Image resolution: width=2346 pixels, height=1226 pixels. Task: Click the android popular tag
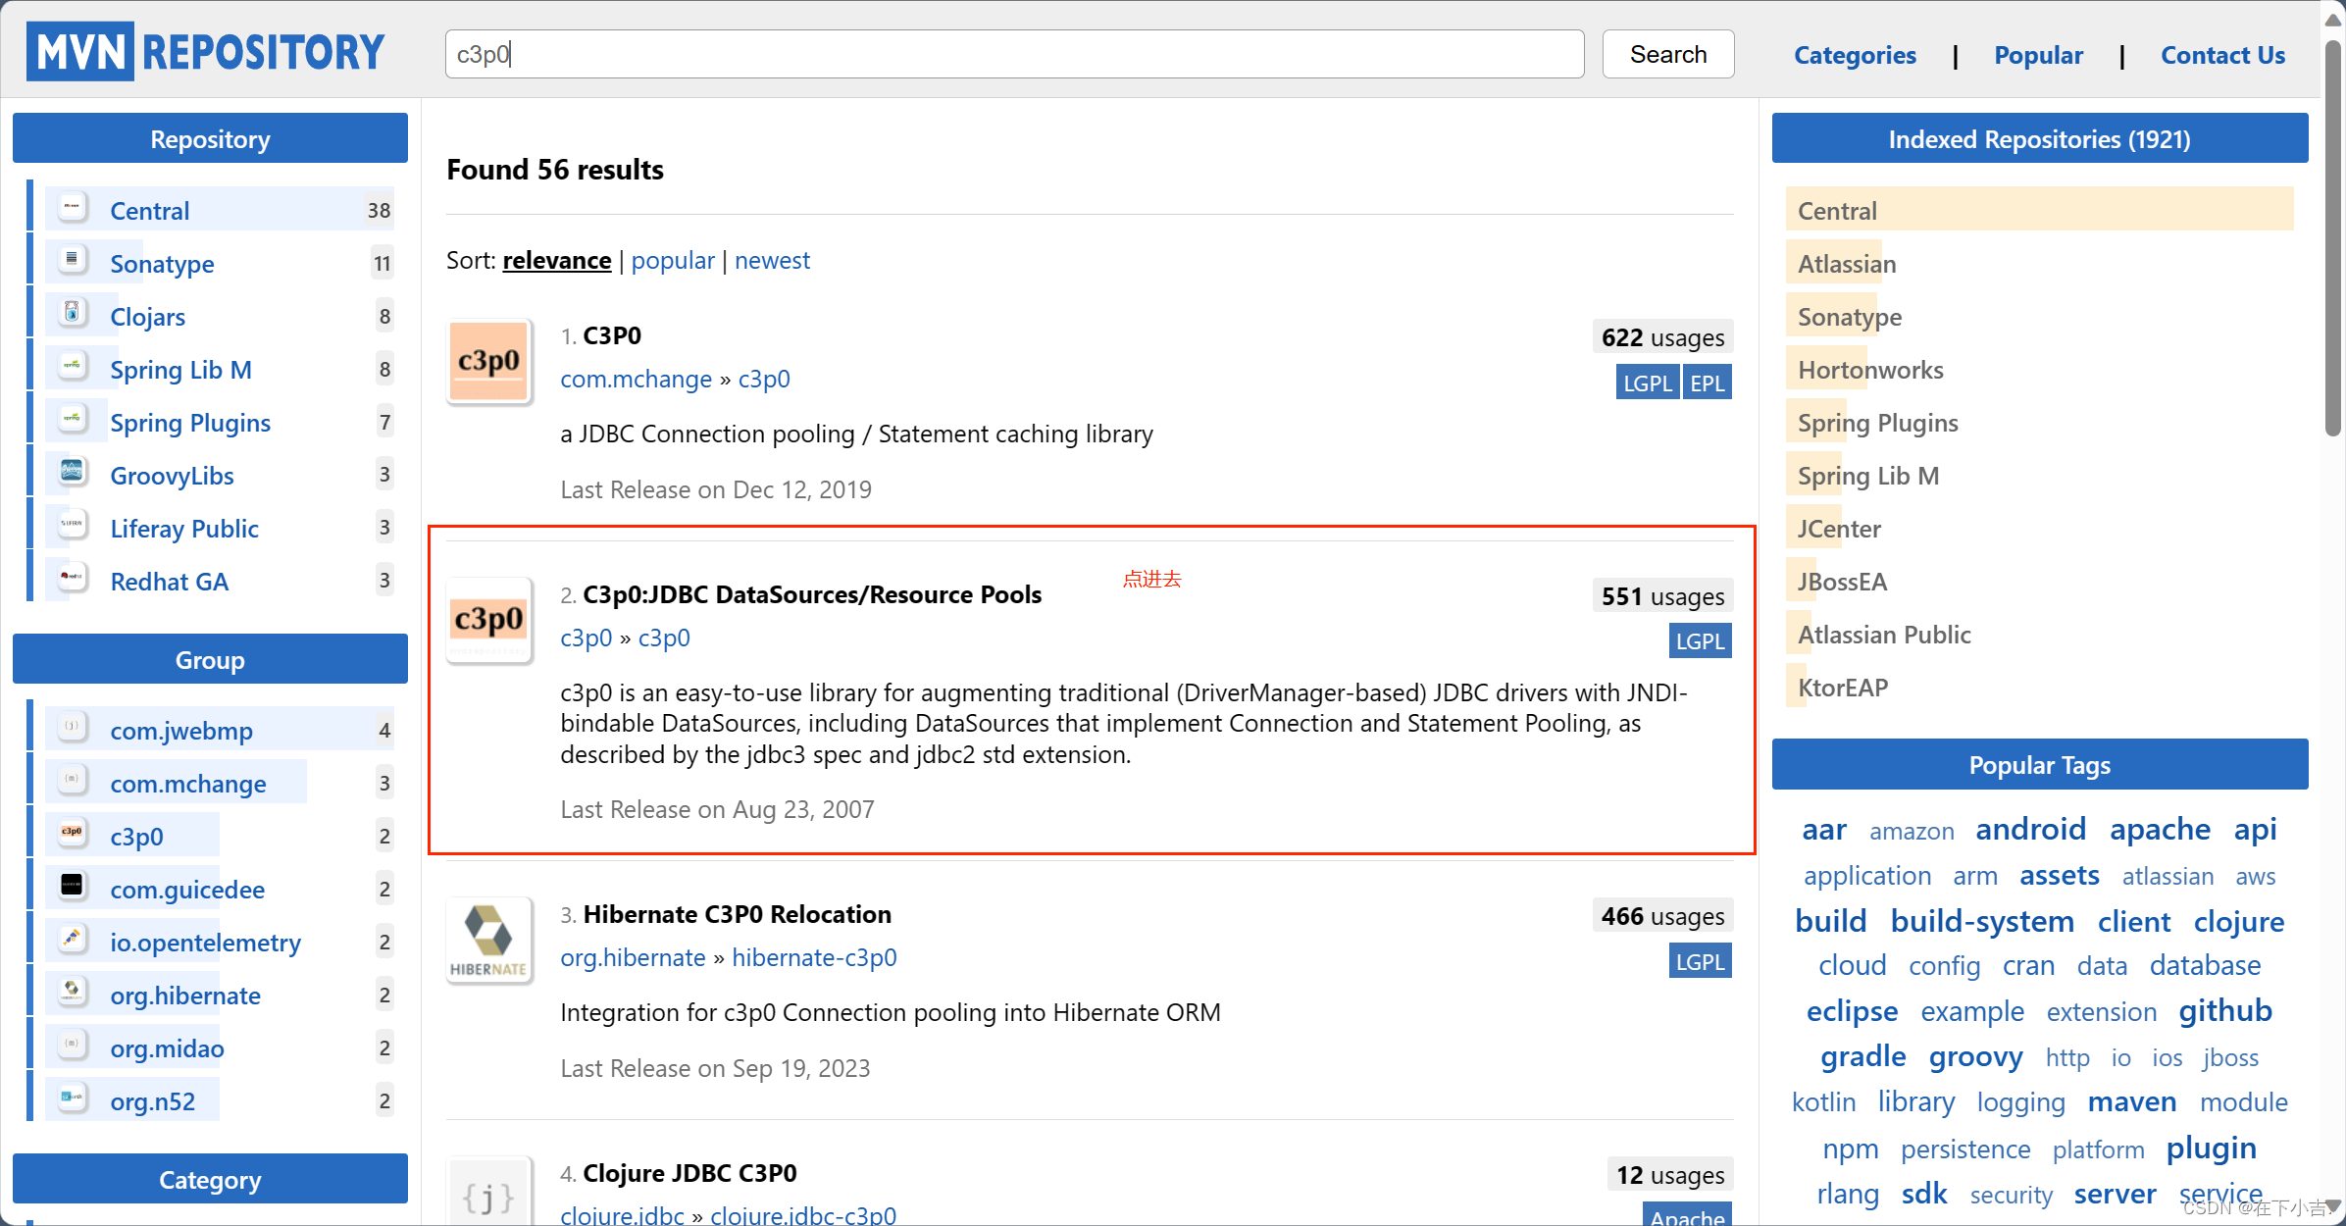click(x=2030, y=829)
